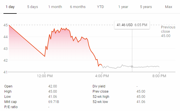The width and height of the screenshot is (180, 111).
Task: Click the Div yield label
Action: click(99, 86)
